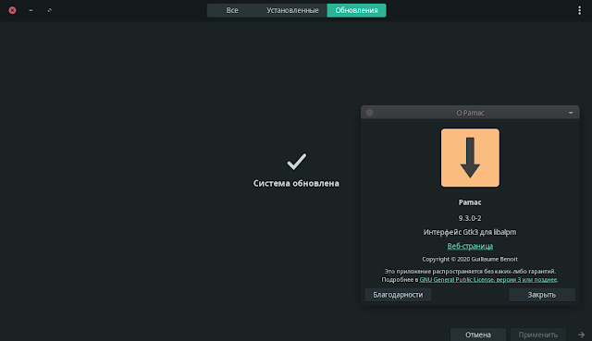Click the Copyright © 2020 Guillaume Benoit text
Screen dimensions: 592x341
(470, 259)
